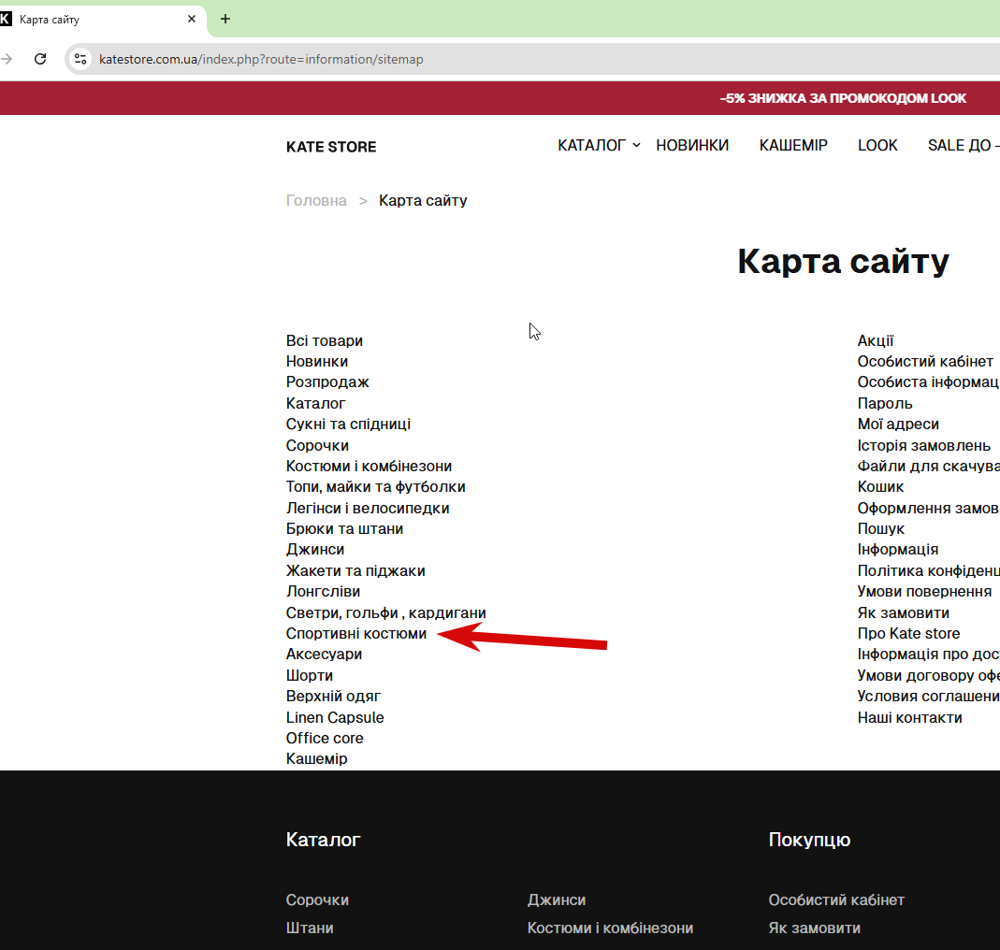The image size is (1000, 950).
Task: Go forward with the browser arrow
Action: coord(7,59)
